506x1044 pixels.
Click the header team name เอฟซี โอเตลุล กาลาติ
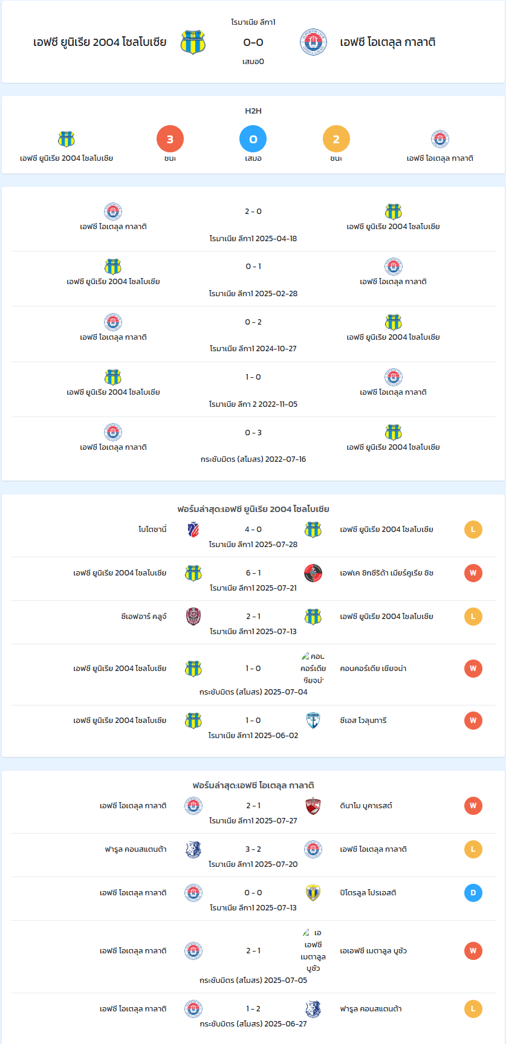(388, 42)
